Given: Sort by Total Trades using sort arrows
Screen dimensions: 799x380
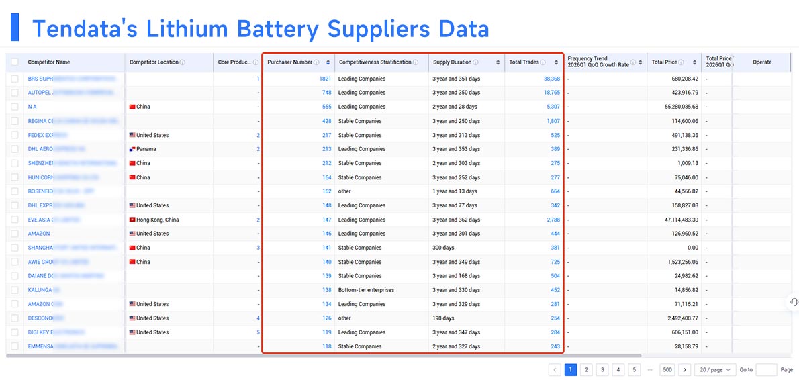Looking at the screenshot, I should 557,62.
